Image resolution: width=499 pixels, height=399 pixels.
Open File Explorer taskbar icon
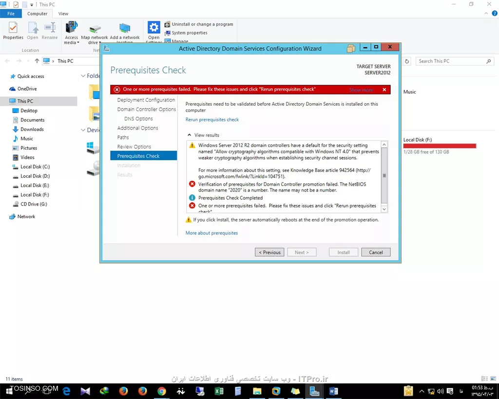click(257, 391)
